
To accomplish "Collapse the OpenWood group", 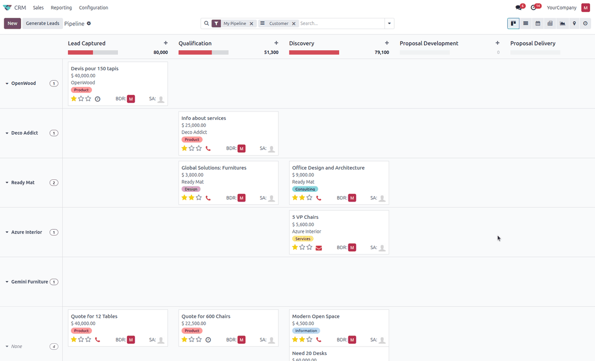I will tap(7, 83).
